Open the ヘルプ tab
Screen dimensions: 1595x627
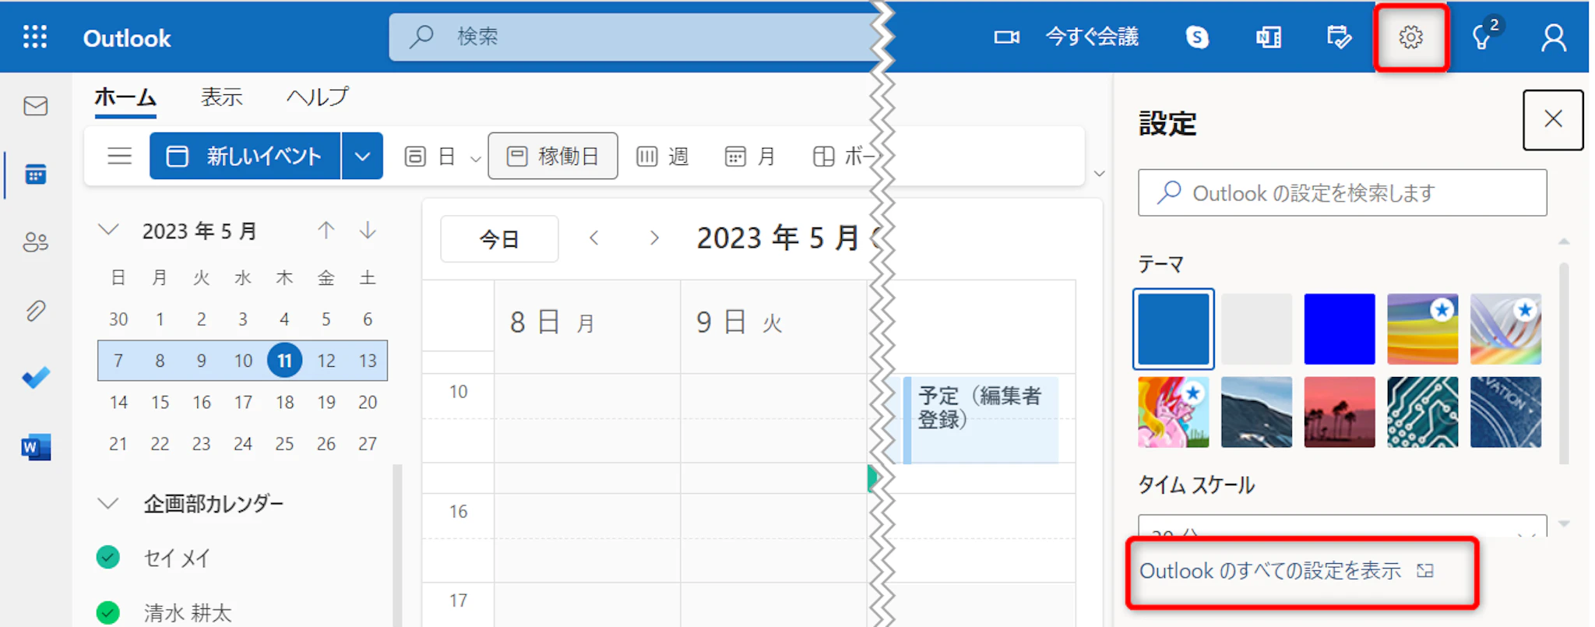[x=318, y=97]
